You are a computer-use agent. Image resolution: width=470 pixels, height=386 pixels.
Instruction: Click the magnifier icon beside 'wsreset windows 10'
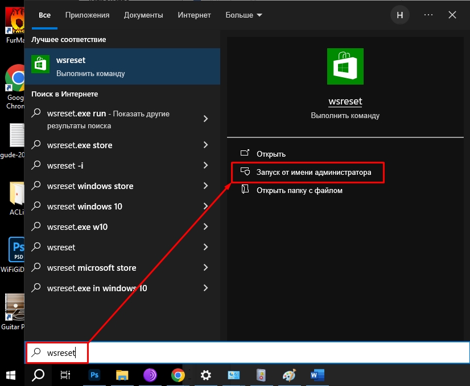(36, 206)
